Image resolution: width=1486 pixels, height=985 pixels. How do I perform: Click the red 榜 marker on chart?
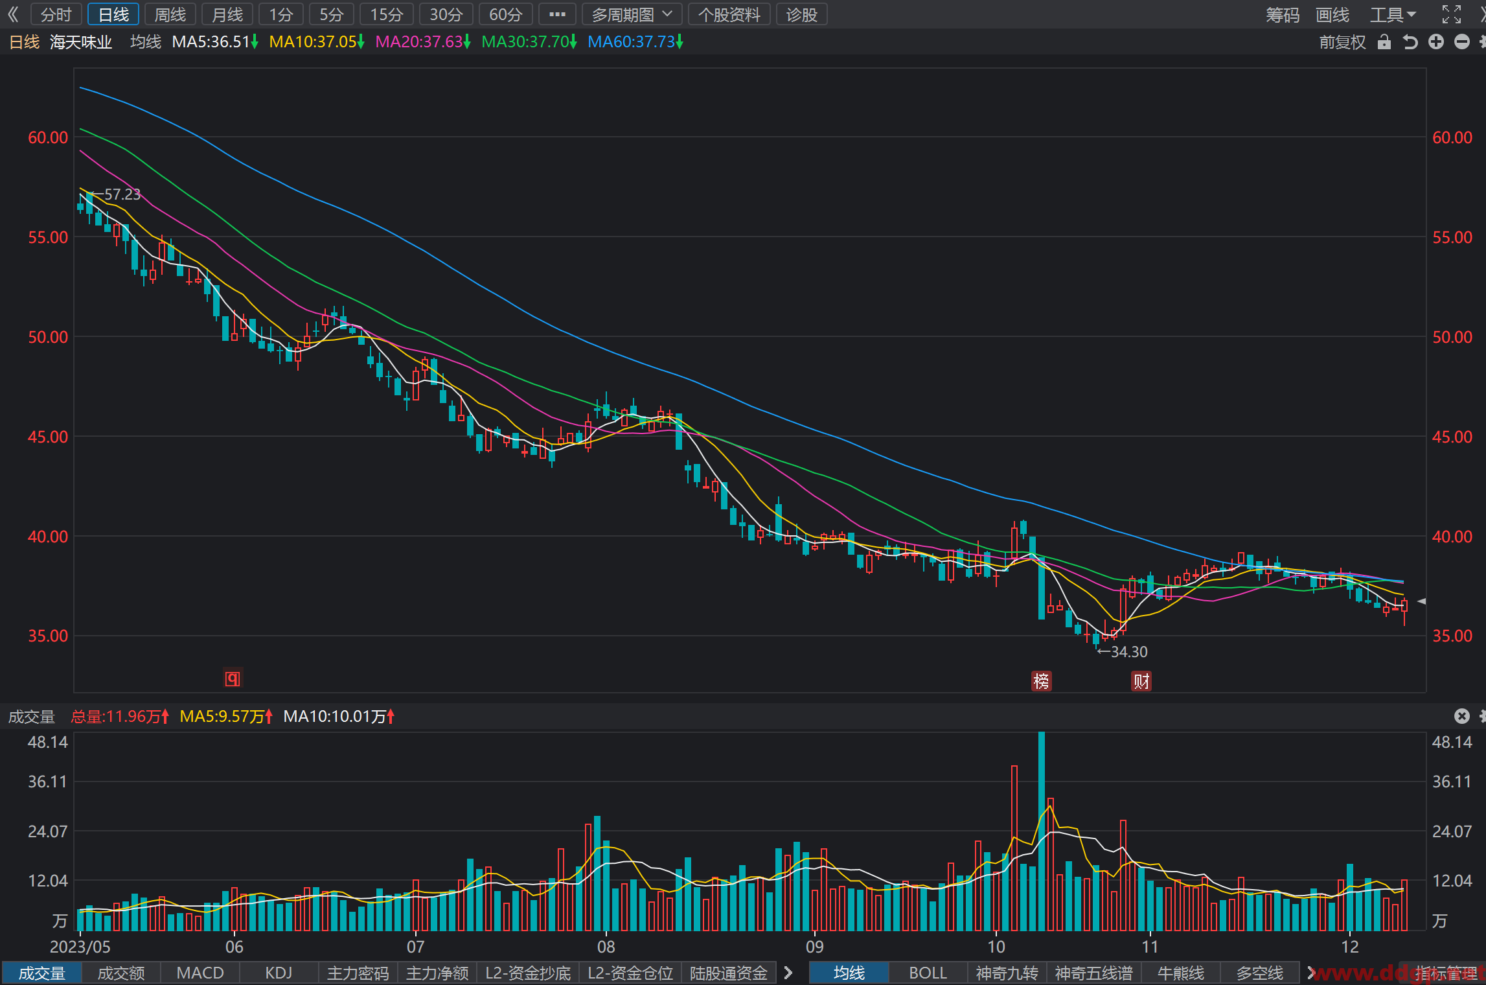(x=1041, y=681)
